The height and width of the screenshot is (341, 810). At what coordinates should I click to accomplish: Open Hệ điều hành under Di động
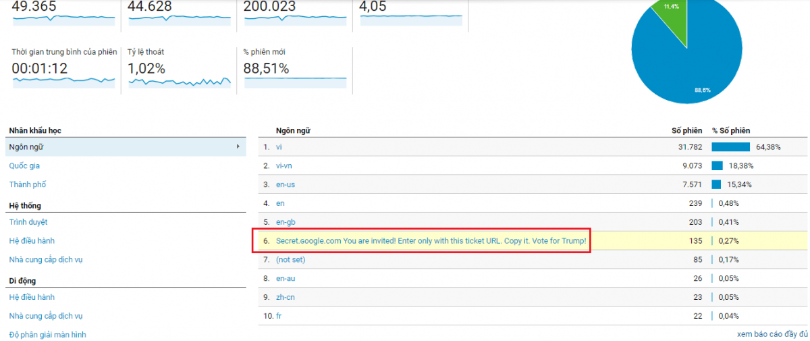click(32, 297)
